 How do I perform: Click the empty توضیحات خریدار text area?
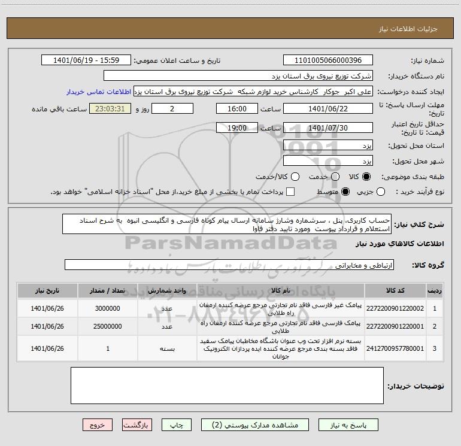227,386
